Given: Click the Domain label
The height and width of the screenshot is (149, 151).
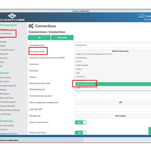Looking at the screenshot, I should pos(33,77).
